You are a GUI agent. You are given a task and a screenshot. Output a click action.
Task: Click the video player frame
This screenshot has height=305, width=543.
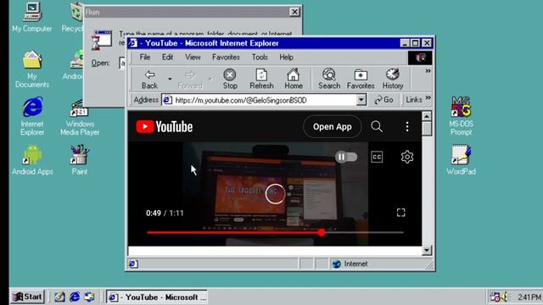pyautogui.click(x=275, y=194)
